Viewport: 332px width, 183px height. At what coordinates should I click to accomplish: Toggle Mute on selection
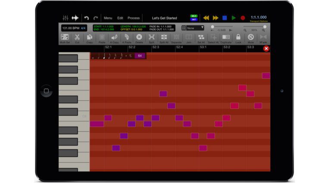click(x=251, y=38)
